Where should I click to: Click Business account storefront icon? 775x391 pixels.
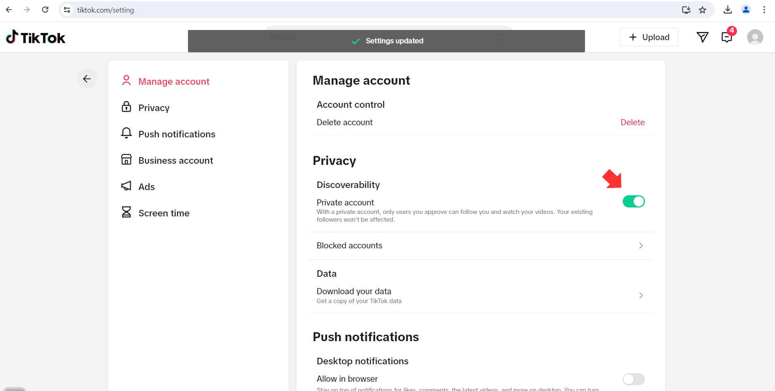(126, 160)
